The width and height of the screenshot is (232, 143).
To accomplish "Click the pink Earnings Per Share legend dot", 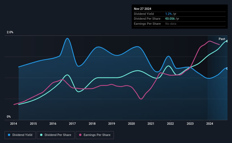I will (x=80, y=135).
